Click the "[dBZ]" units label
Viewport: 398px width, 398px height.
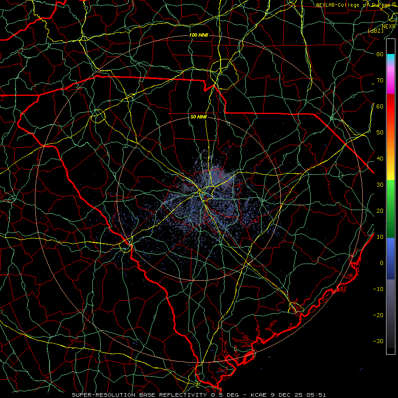(x=375, y=31)
